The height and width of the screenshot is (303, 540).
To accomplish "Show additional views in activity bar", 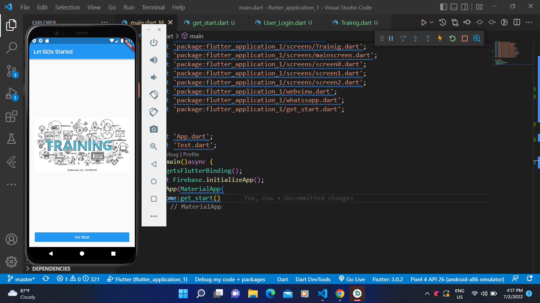I will [x=11, y=184].
